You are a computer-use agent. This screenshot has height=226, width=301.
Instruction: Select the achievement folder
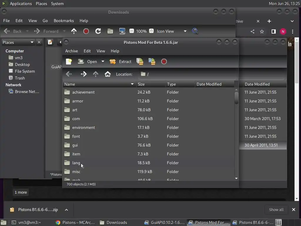click(148, 92)
